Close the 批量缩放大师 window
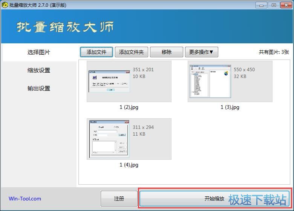The height and width of the screenshot is (211, 294). [286, 5]
